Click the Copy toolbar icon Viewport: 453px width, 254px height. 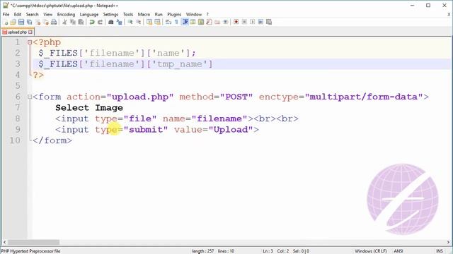pyautogui.click(x=73, y=22)
